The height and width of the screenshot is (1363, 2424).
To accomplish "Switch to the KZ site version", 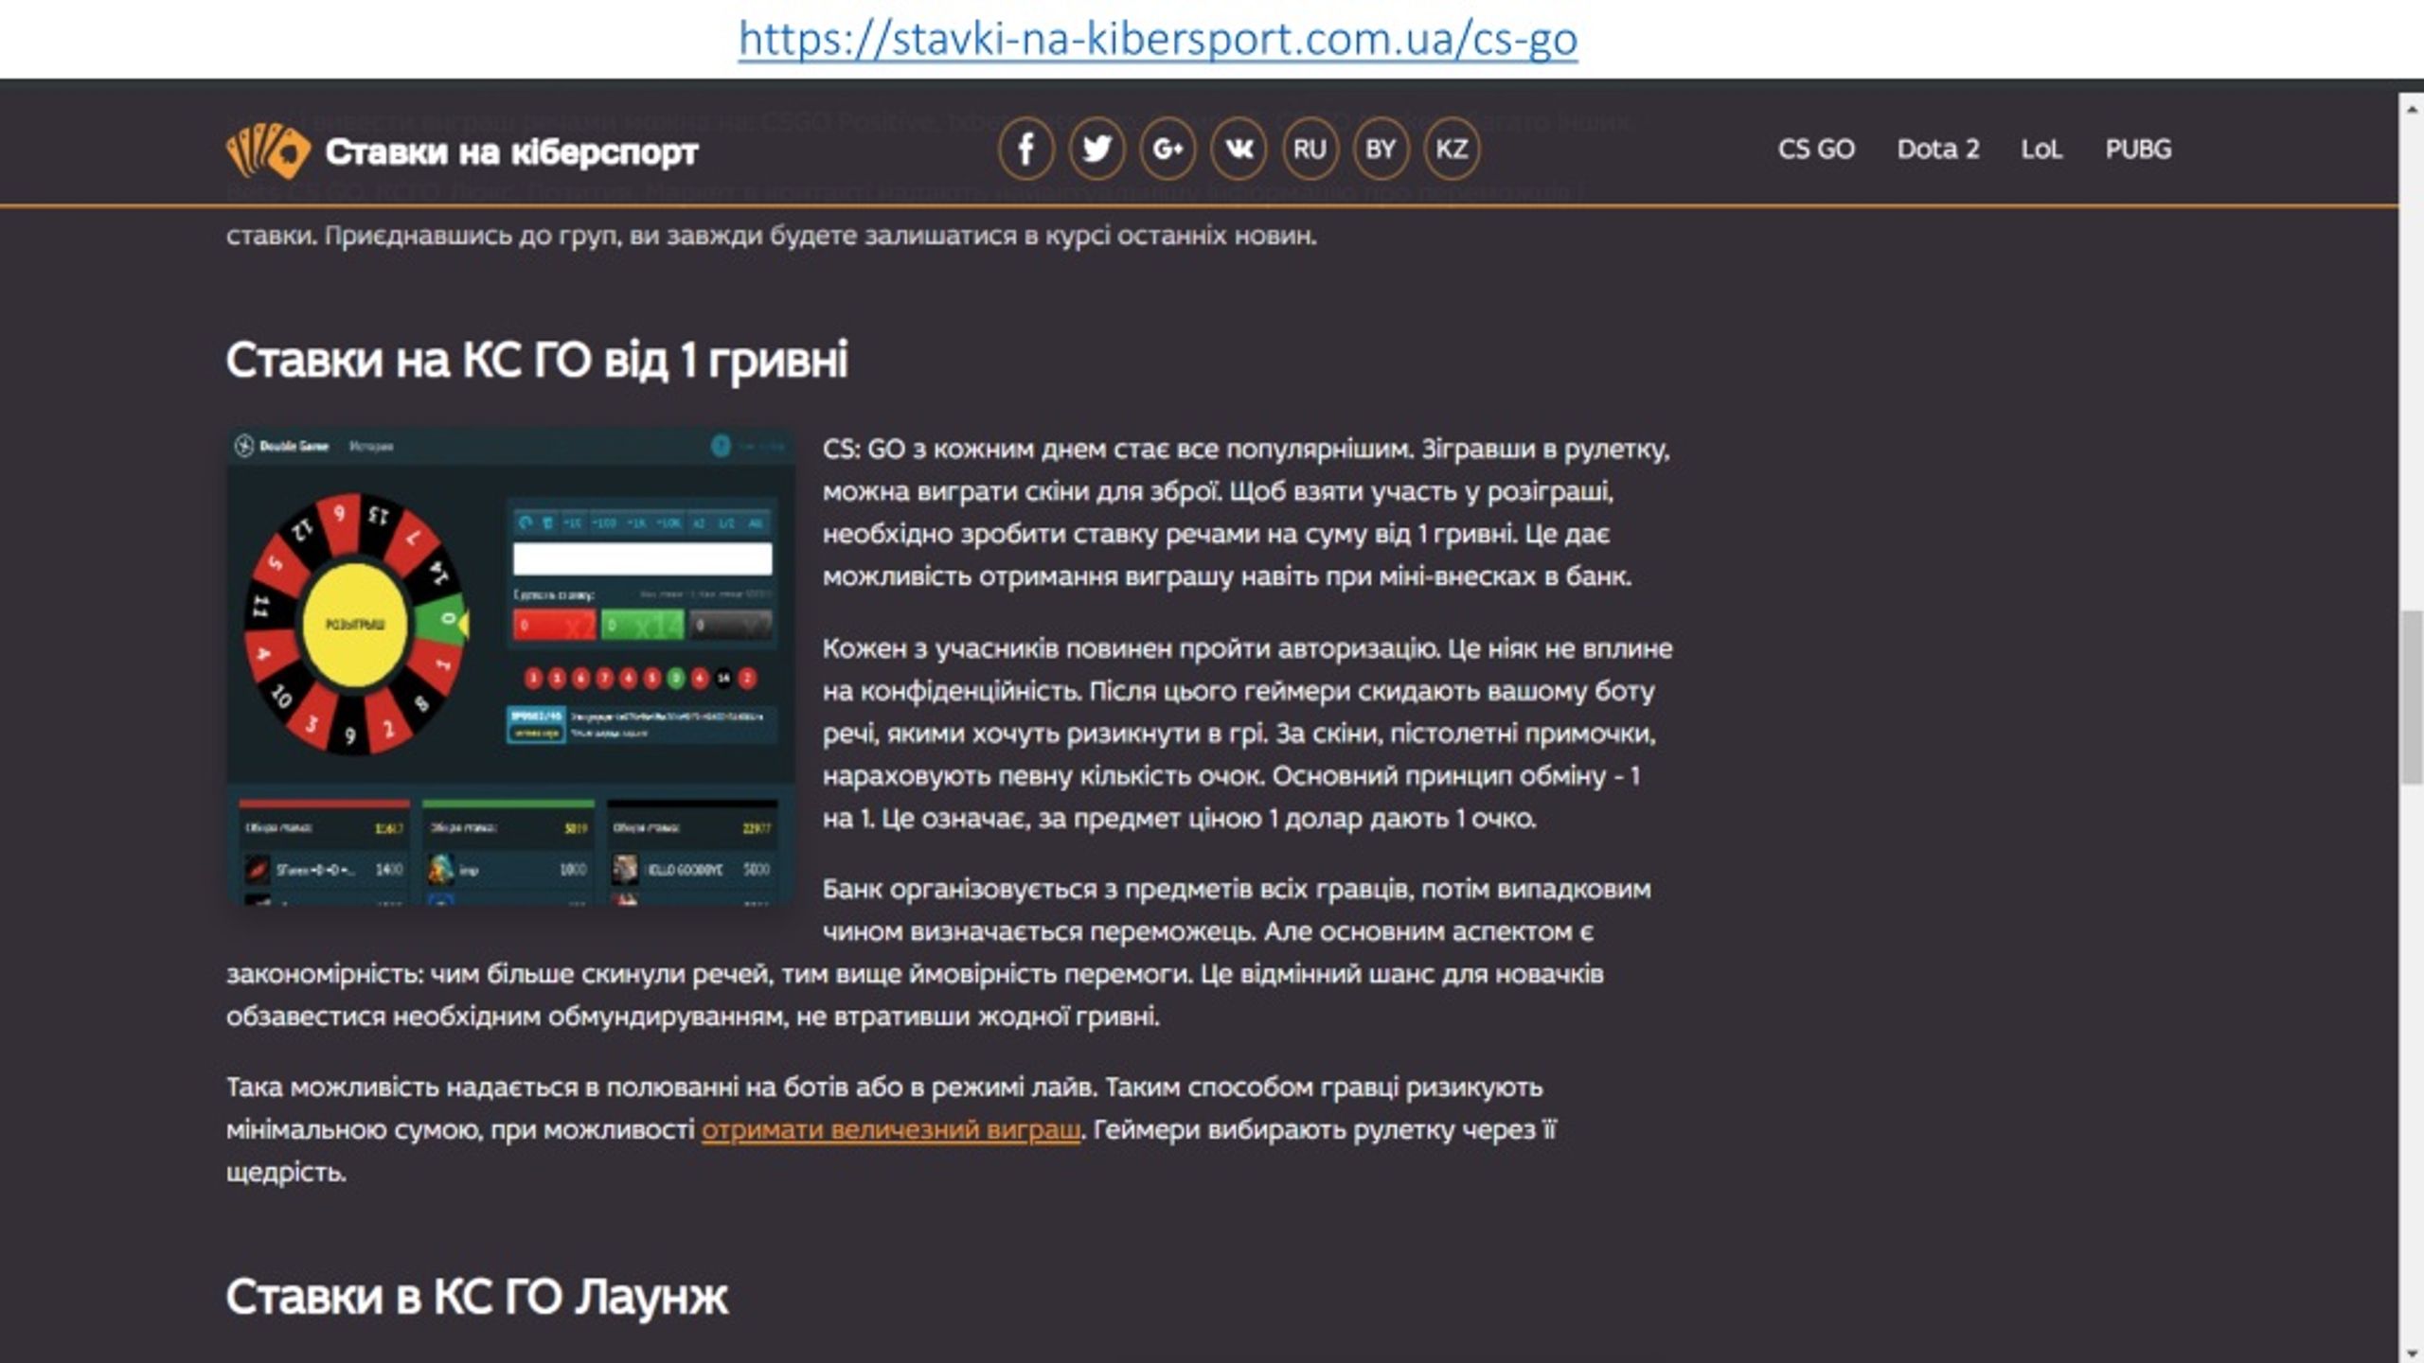I will [1452, 149].
